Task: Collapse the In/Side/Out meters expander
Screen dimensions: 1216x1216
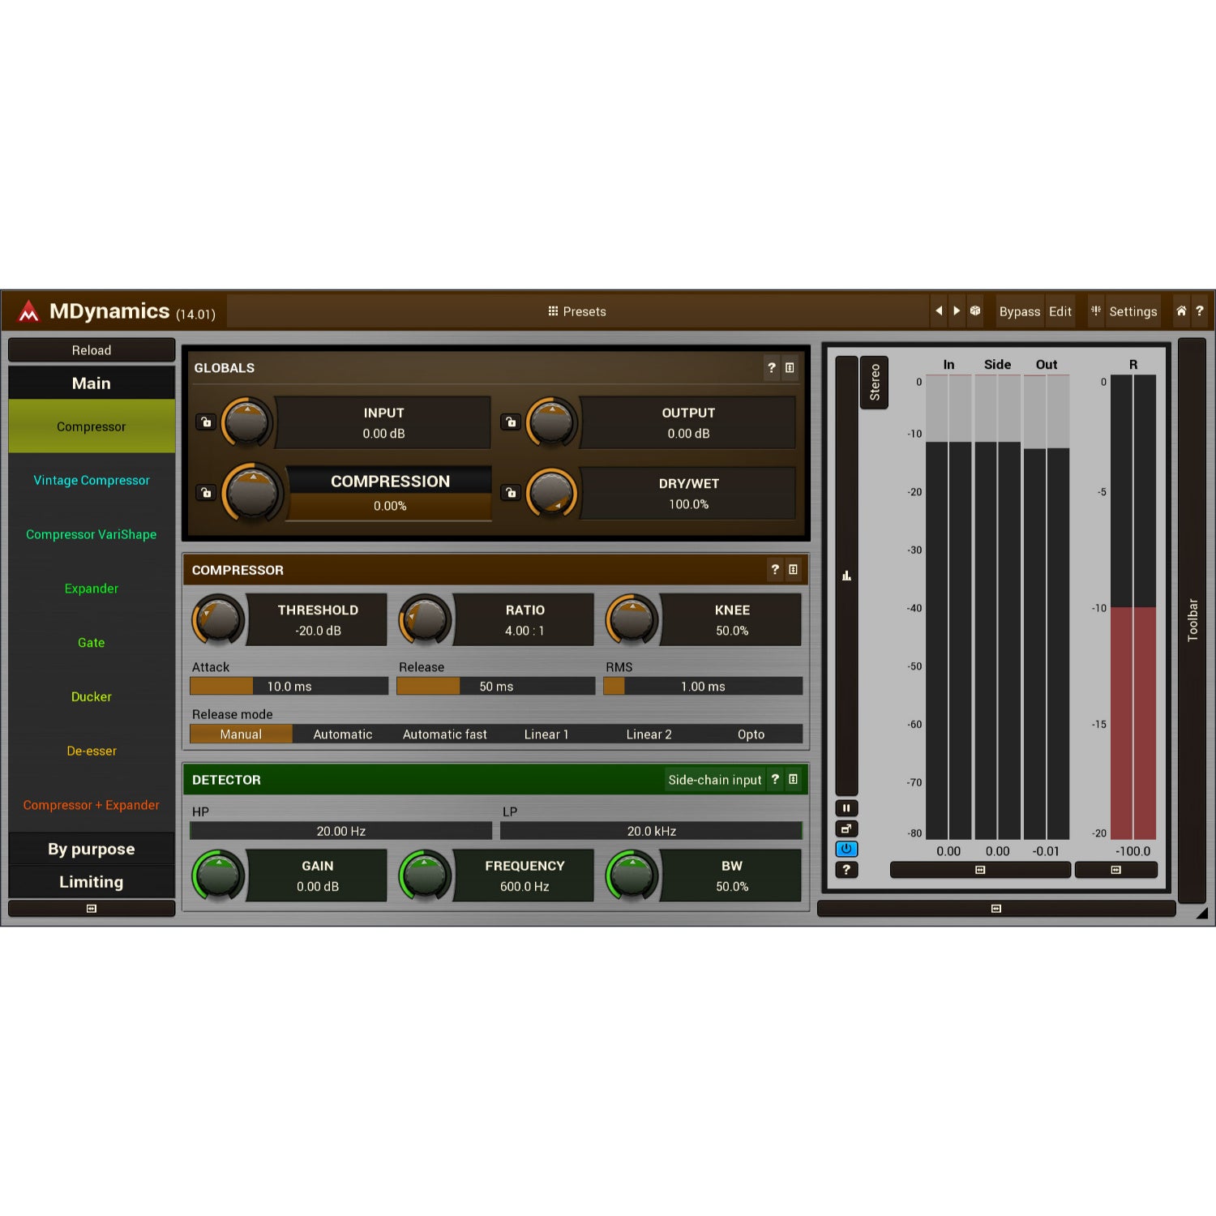Action: click(x=980, y=870)
